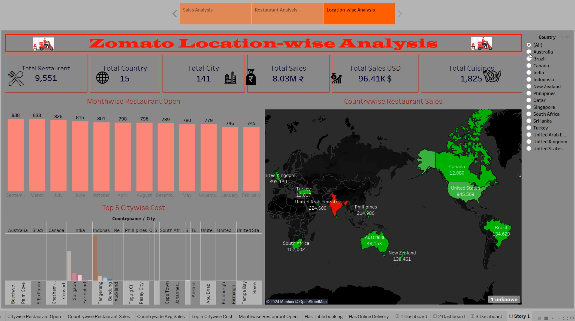The width and height of the screenshot is (575, 321).
Task: Choose United Kingdom in the Country filter
Action: coord(529,142)
